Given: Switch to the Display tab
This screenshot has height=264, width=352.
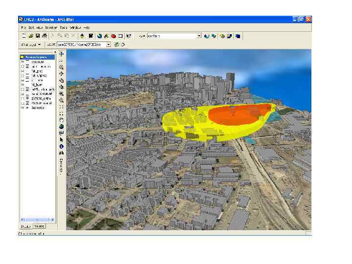Looking at the screenshot, I should (x=26, y=226).
